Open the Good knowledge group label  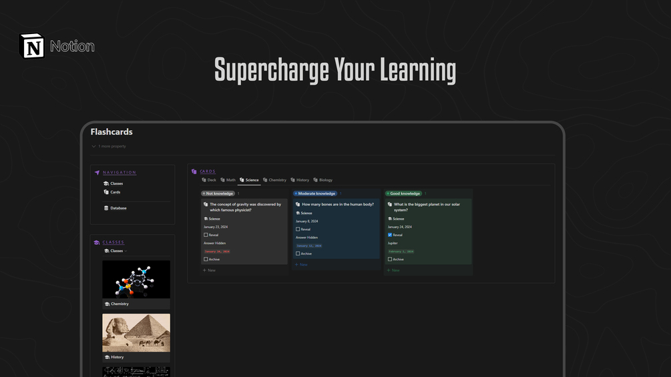click(403, 194)
